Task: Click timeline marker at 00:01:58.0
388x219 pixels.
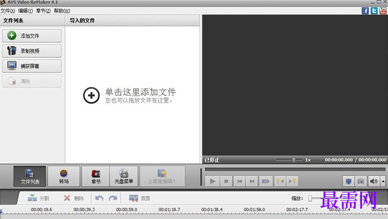Action: click(x=254, y=209)
